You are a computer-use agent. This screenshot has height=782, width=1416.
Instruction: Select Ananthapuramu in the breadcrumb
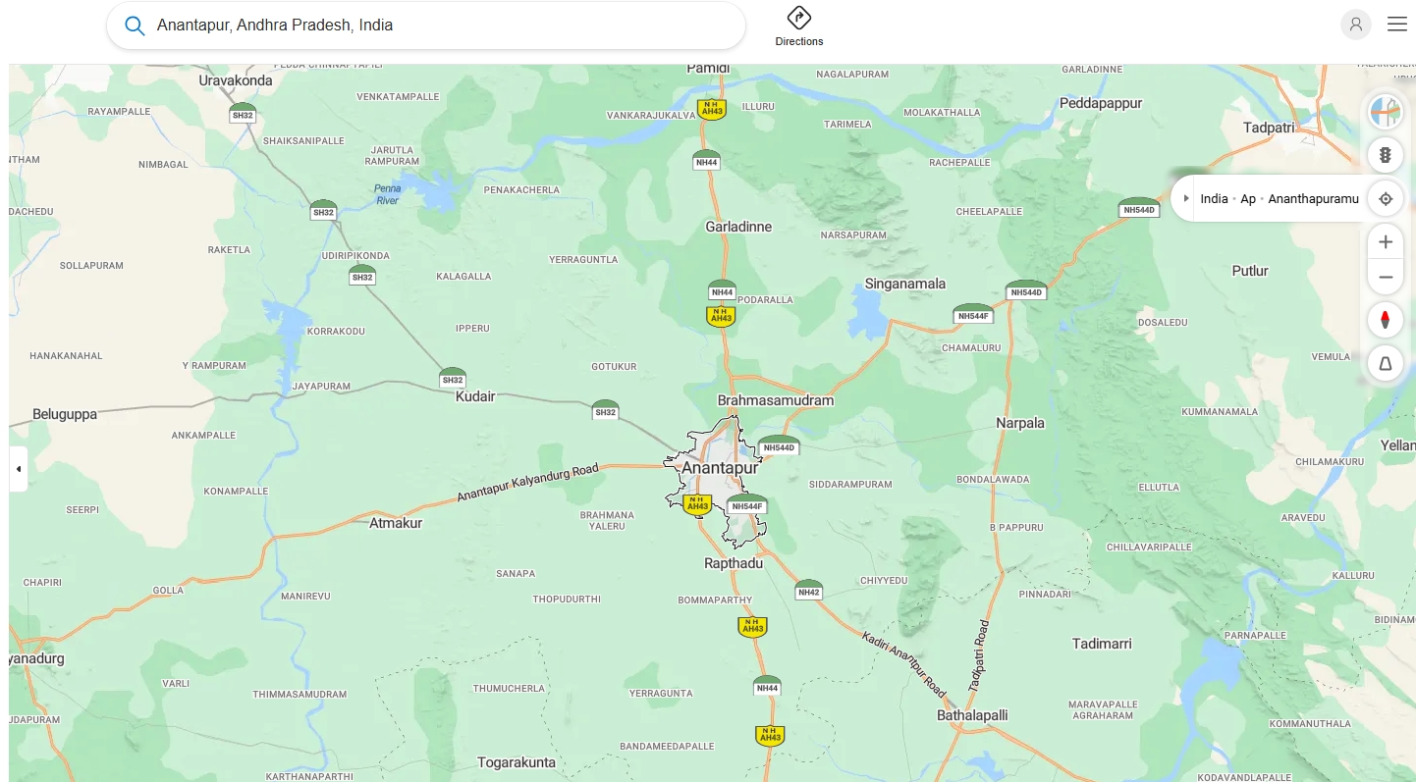[1313, 198]
